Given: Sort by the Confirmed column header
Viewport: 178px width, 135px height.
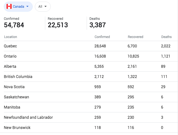Looking at the screenshot, I should click(x=102, y=37).
